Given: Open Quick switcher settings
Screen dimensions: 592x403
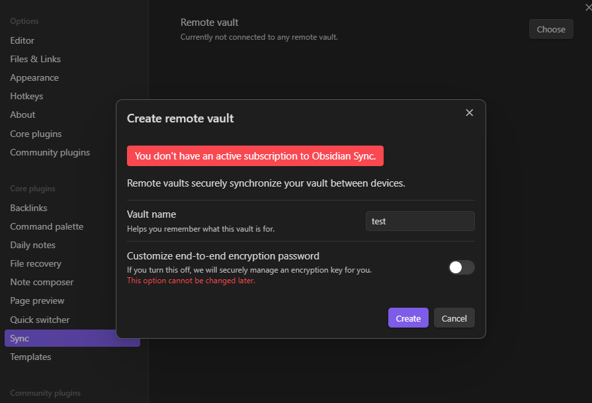Looking at the screenshot, I should (x=40, y=320).
